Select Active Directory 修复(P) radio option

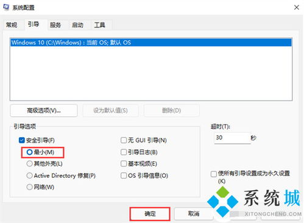(x=29, y=175)
